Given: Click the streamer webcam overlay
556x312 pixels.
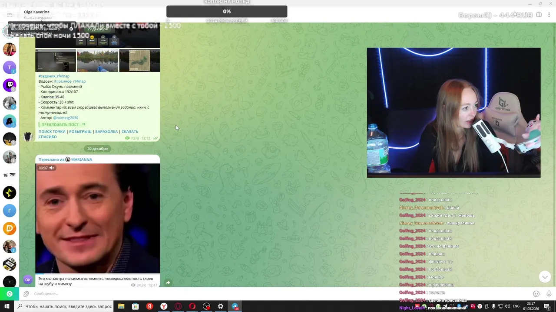Looking at the screenshot, I should 453,113.
